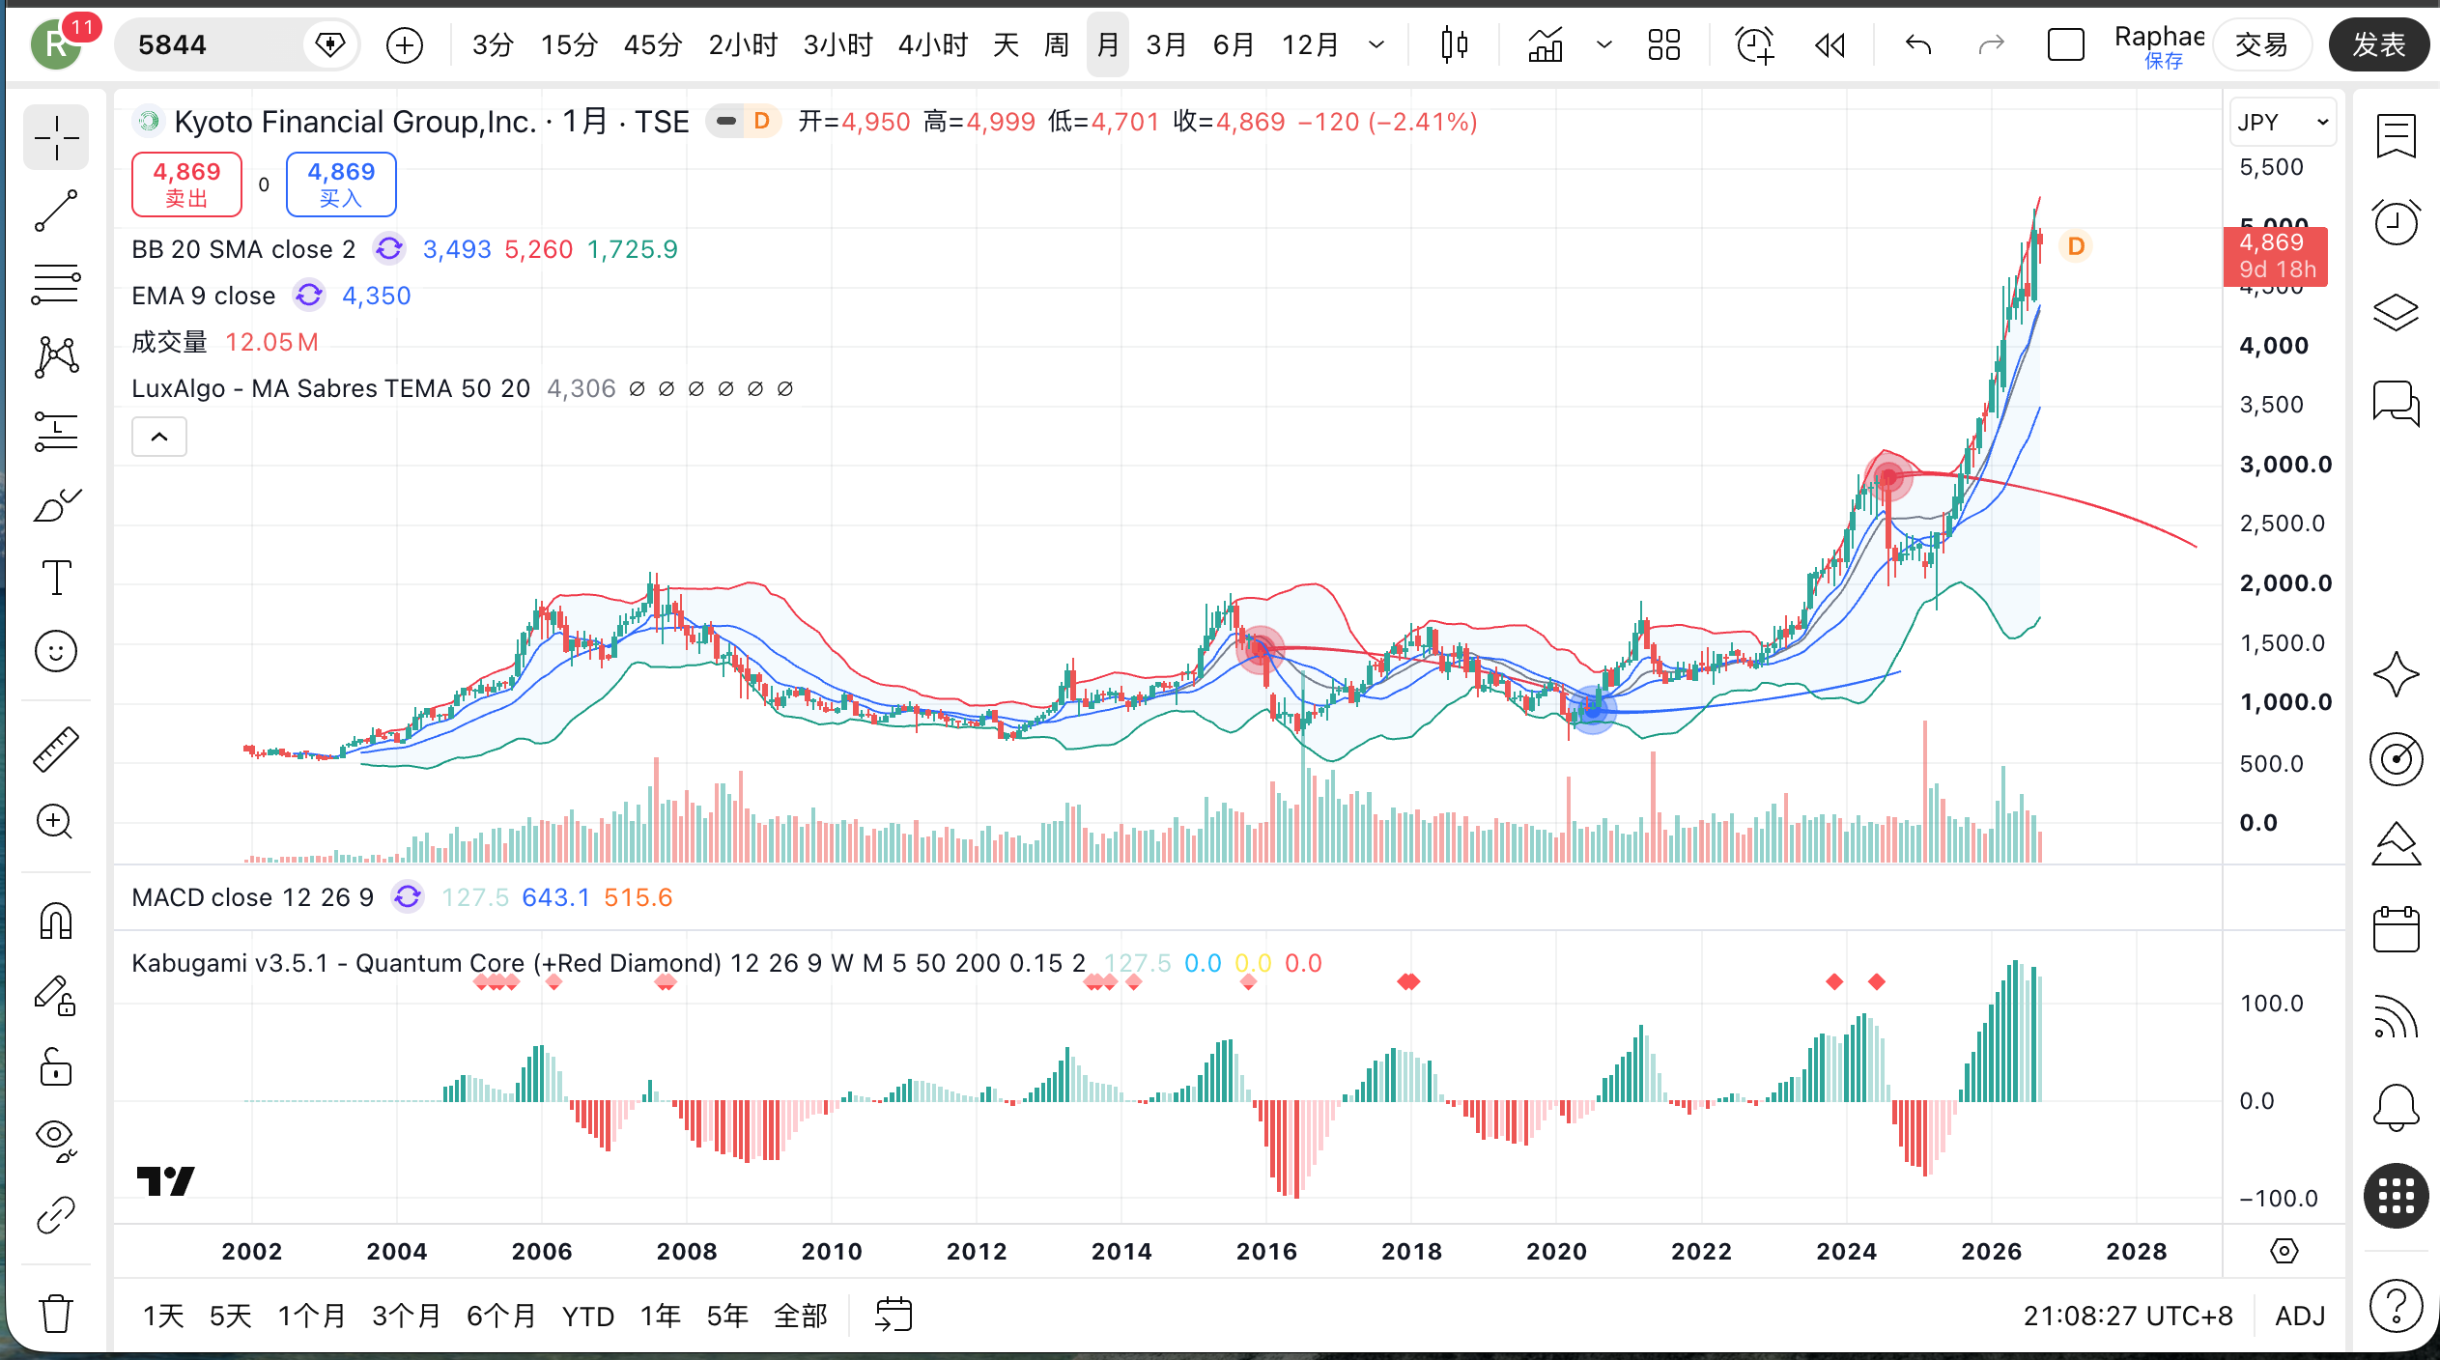
Task: Set the range to YTD
Action: click(588, 1316)
